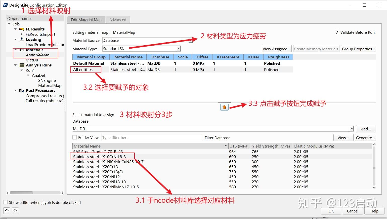
Task: Click the Undo icon at bottom left
Action: click(x=7, y=211)
